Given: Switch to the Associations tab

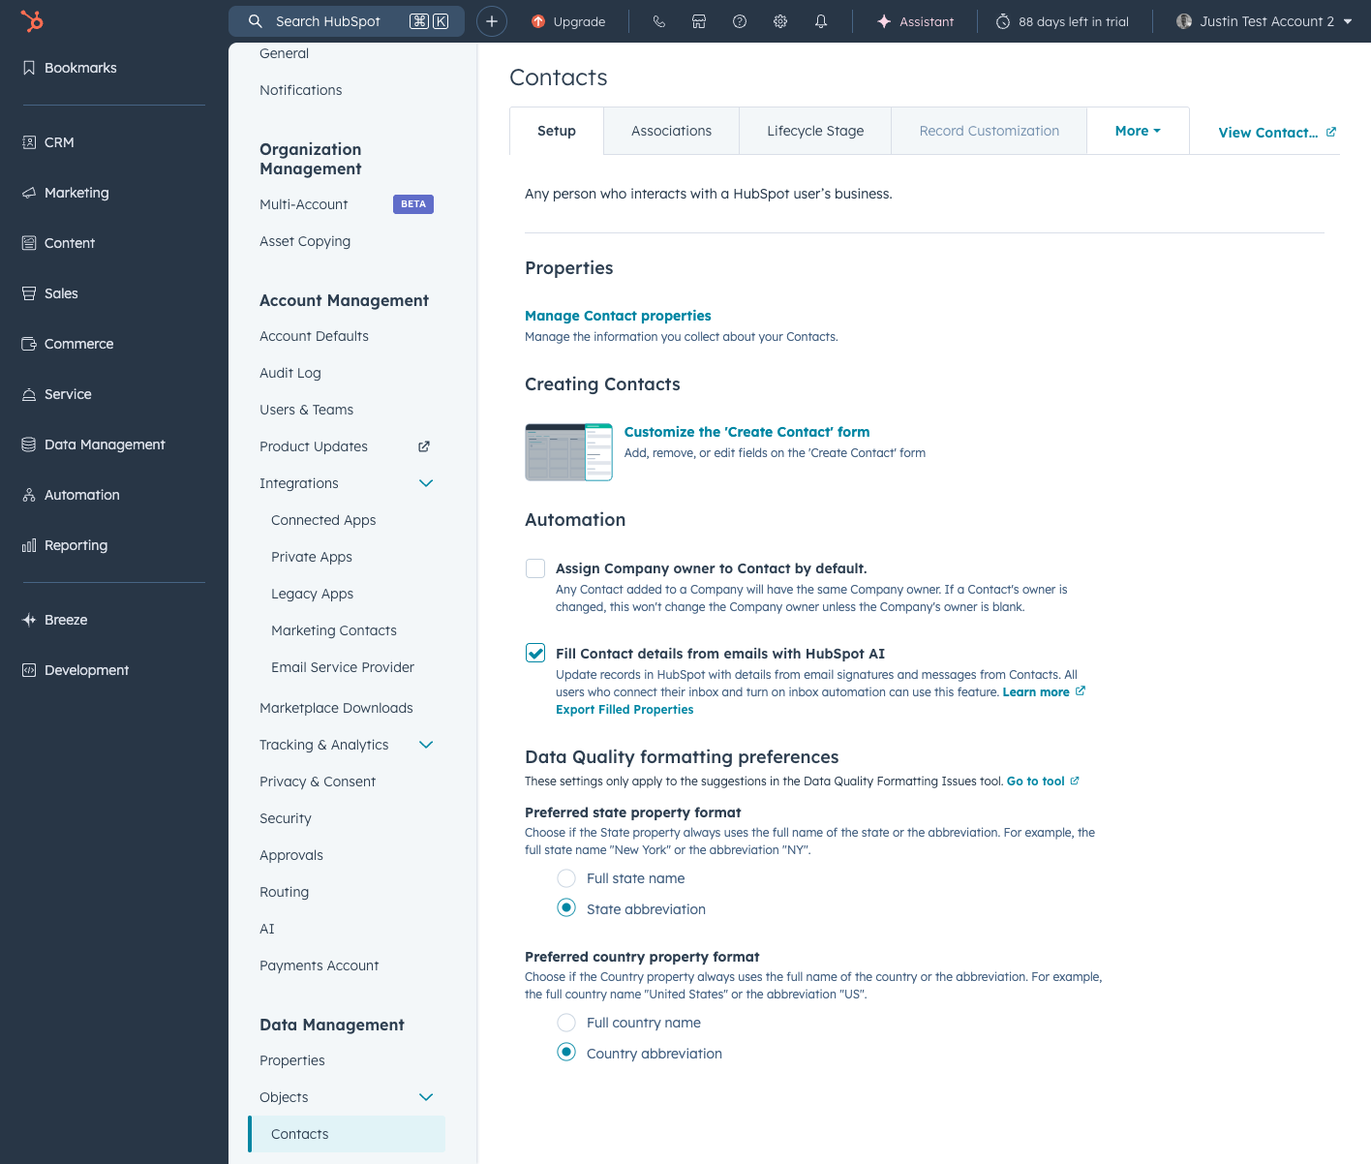Looking at the screenshot, I should [x=671, y=131].
